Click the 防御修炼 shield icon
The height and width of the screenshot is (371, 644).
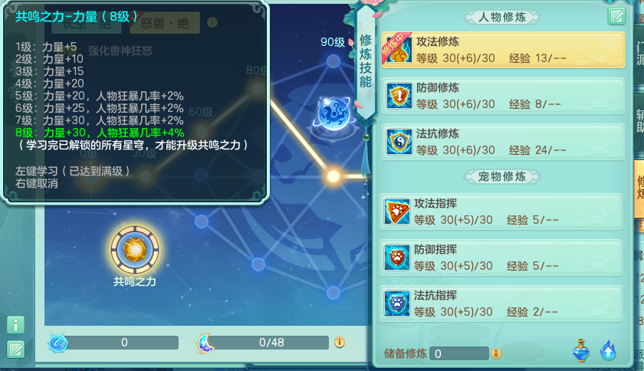pos(399,95)
